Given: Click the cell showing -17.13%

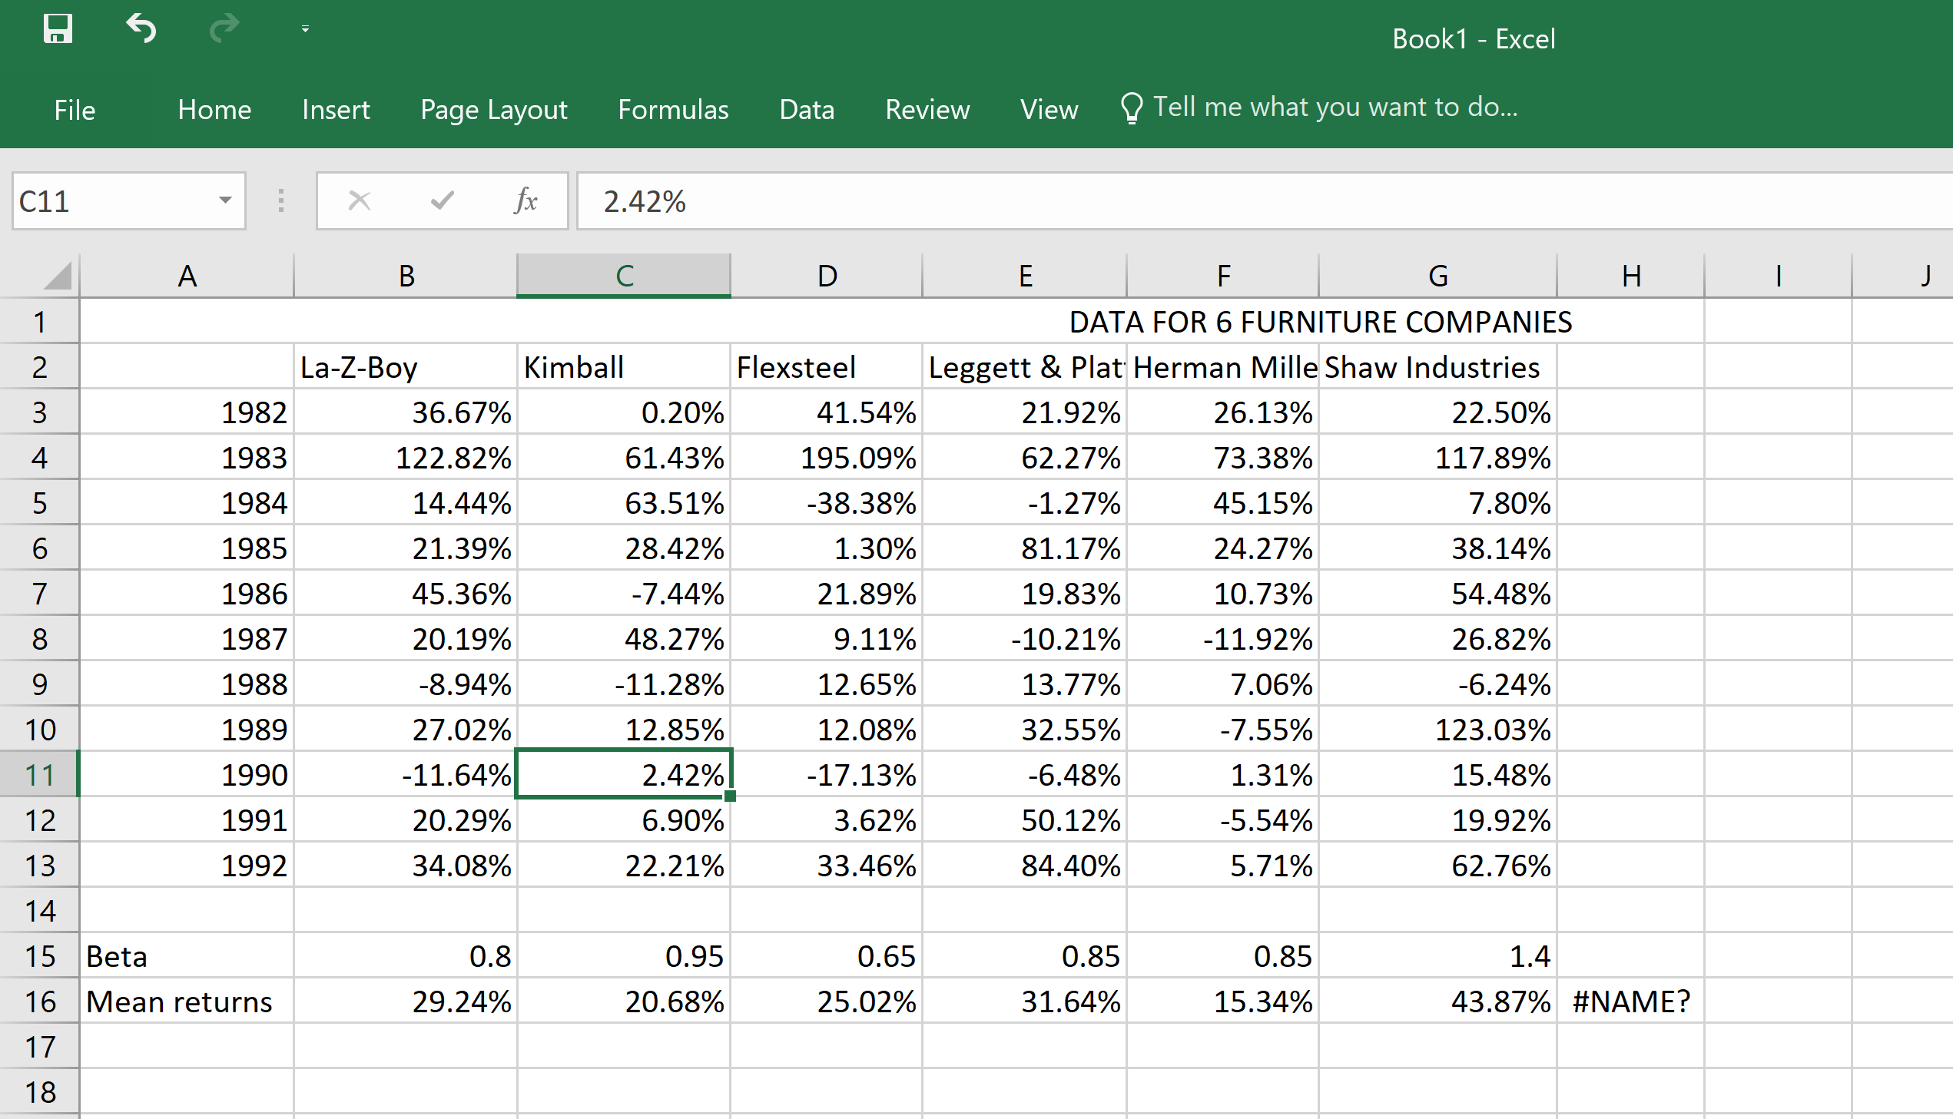Looking at the screenshot, I should 827,774.
